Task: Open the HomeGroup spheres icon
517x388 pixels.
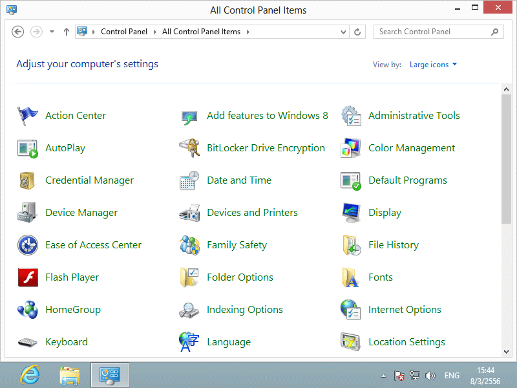Action: (28, 310)
